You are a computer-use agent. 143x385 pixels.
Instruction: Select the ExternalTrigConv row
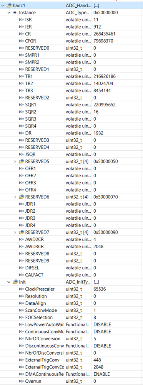click(71, 360)
